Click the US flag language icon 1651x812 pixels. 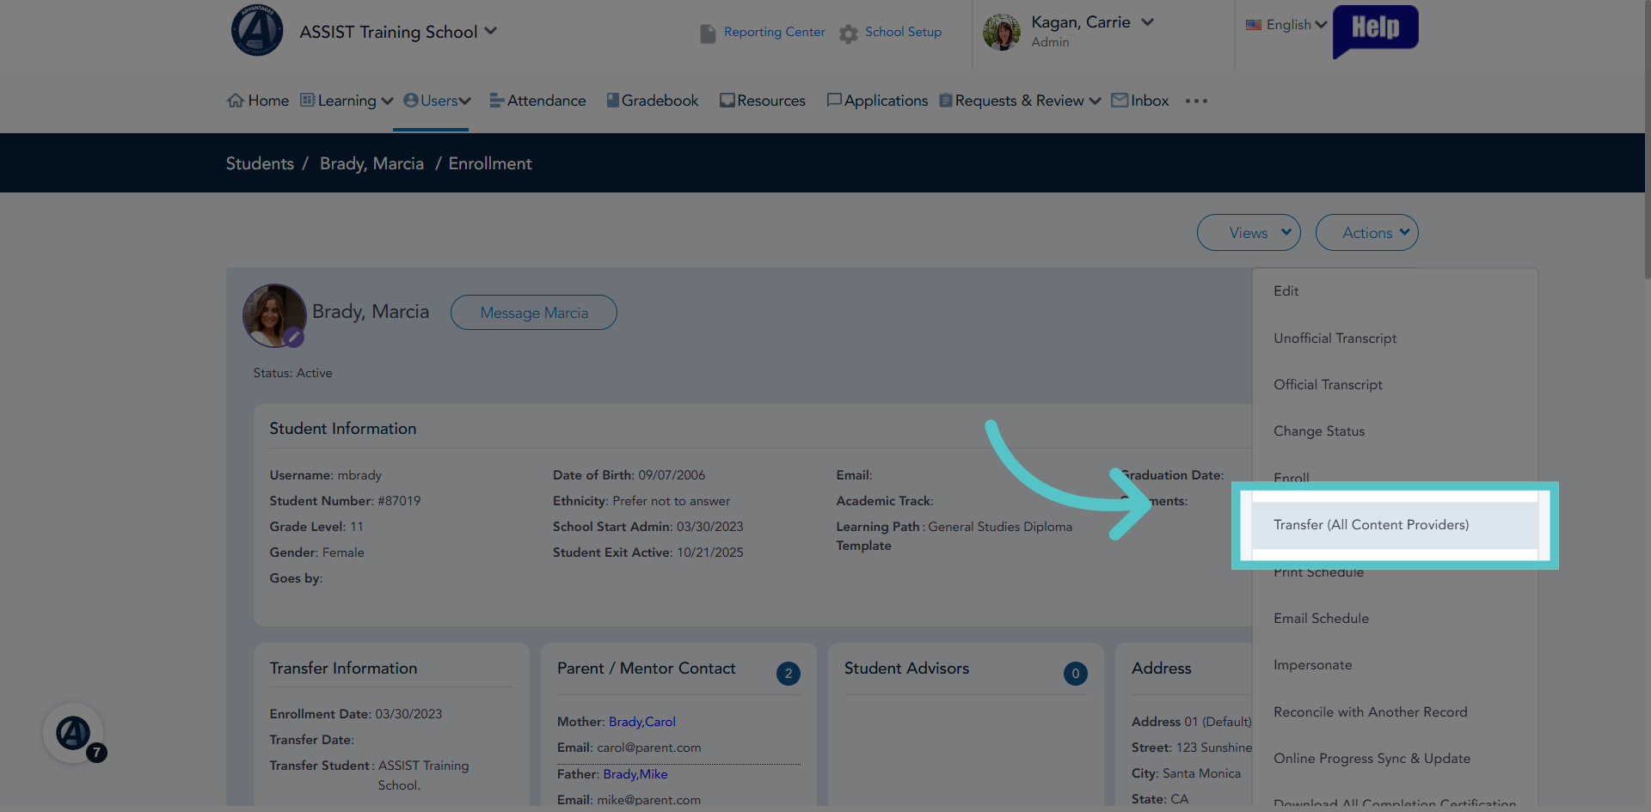pyautogui.click(x=1254, y=25)
